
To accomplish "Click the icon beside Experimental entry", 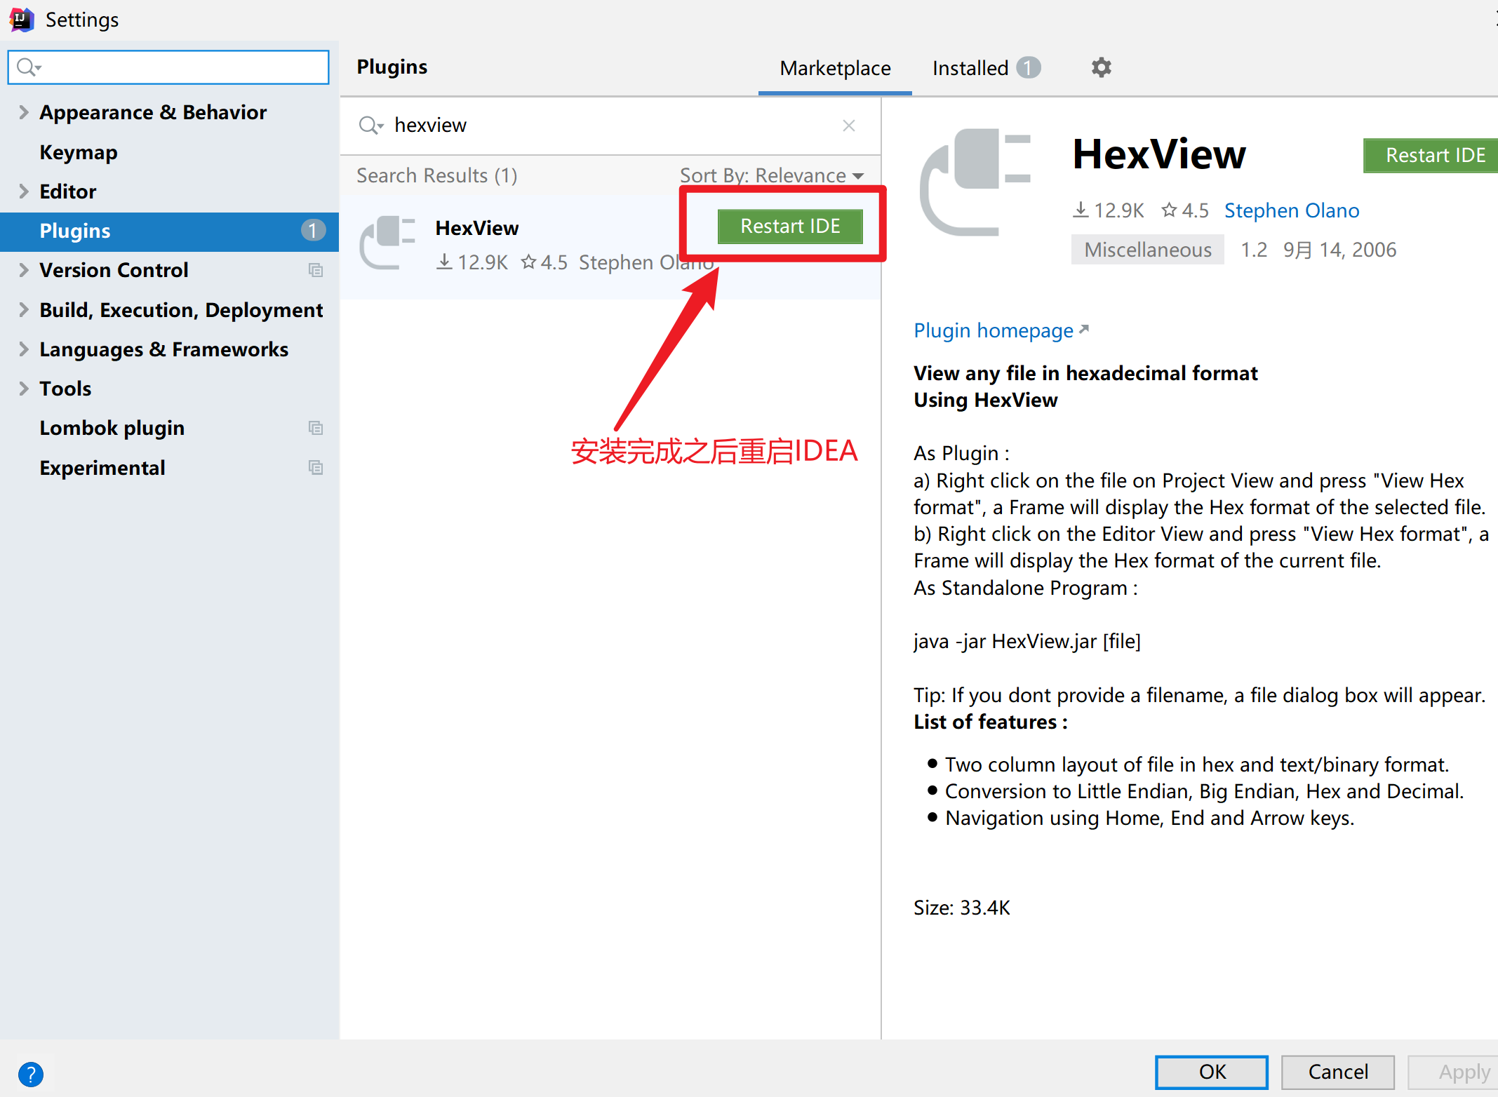I will coord(316,467).
